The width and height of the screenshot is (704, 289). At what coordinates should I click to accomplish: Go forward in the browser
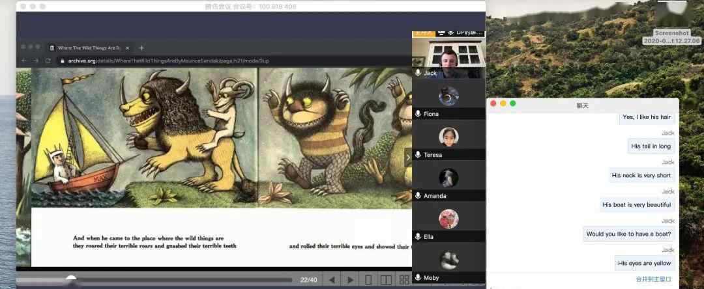(36, 61)
